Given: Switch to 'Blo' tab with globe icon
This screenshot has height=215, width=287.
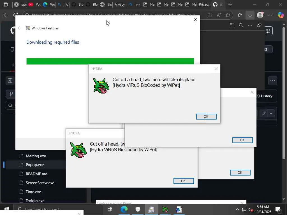Looking at the screenshot, I should 106,4.
